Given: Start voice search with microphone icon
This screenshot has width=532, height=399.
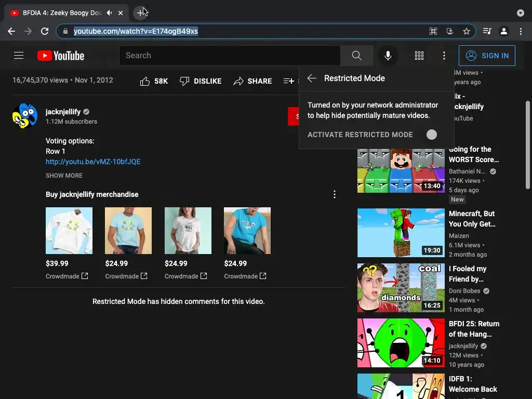Looking at the screenshot, I should pyautogui.click(x=388, y=55).
